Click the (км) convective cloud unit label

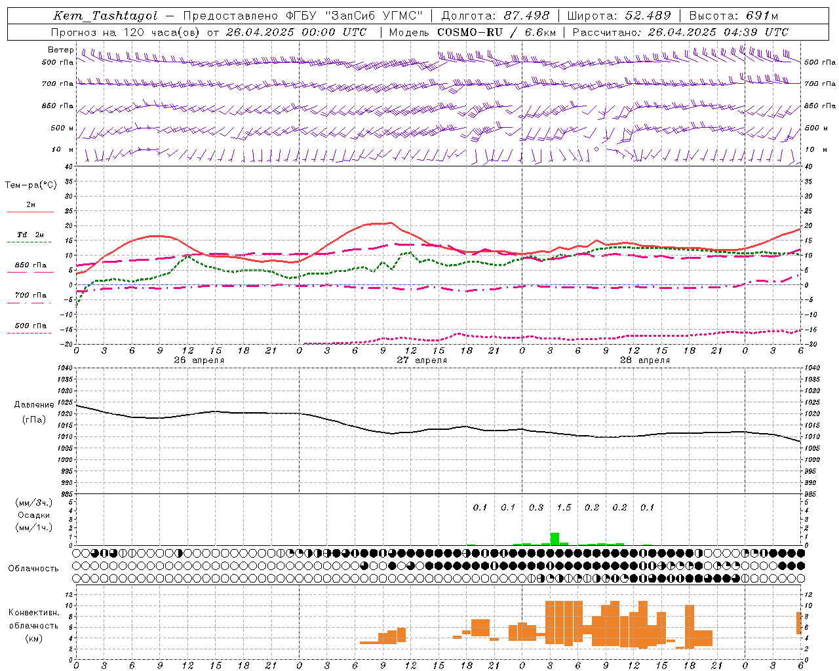tap(34, 638)
